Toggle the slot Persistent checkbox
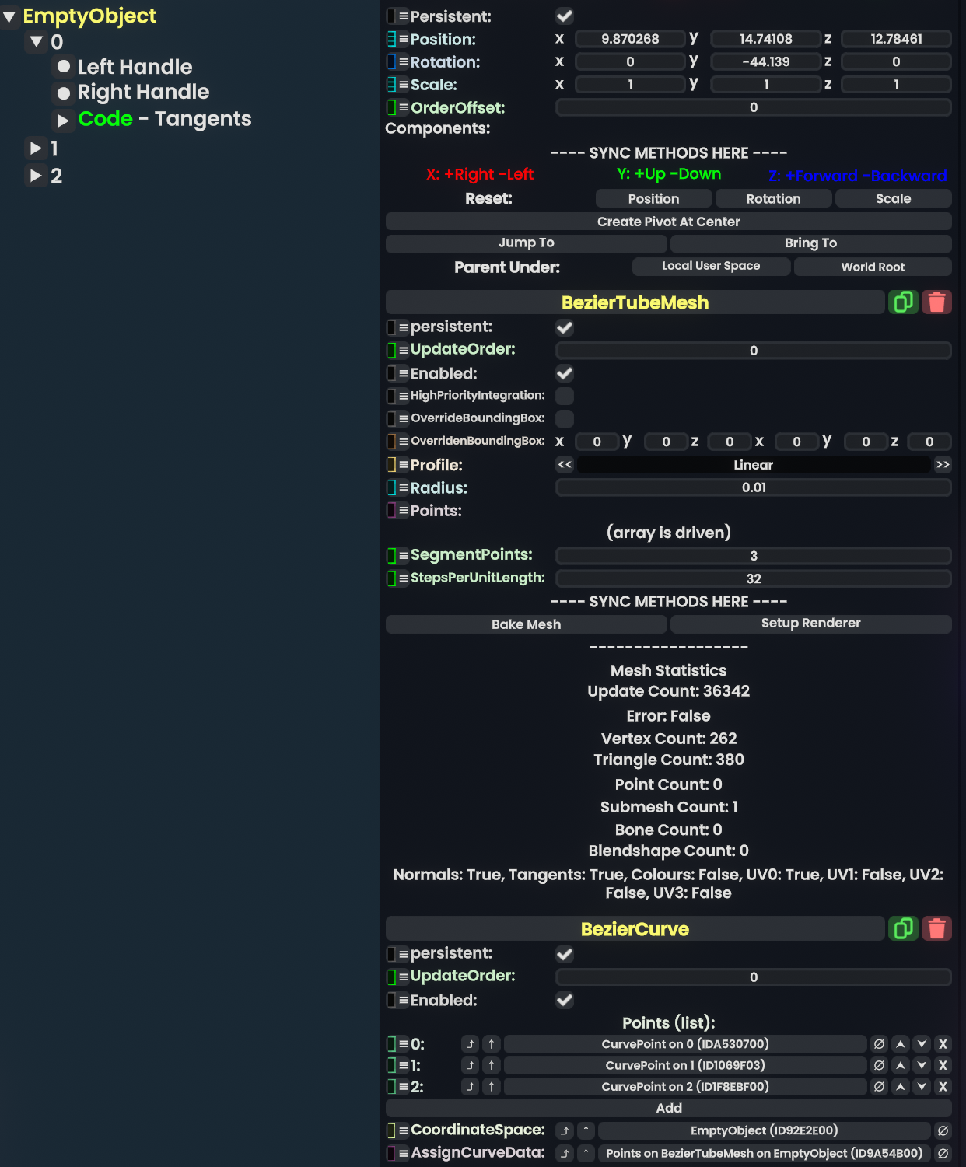The width and height of the screenshot is (966, 1167). [x=565, y=16]
